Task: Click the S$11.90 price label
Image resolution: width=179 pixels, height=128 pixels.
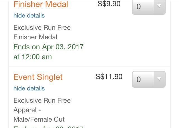Action: 109,77
